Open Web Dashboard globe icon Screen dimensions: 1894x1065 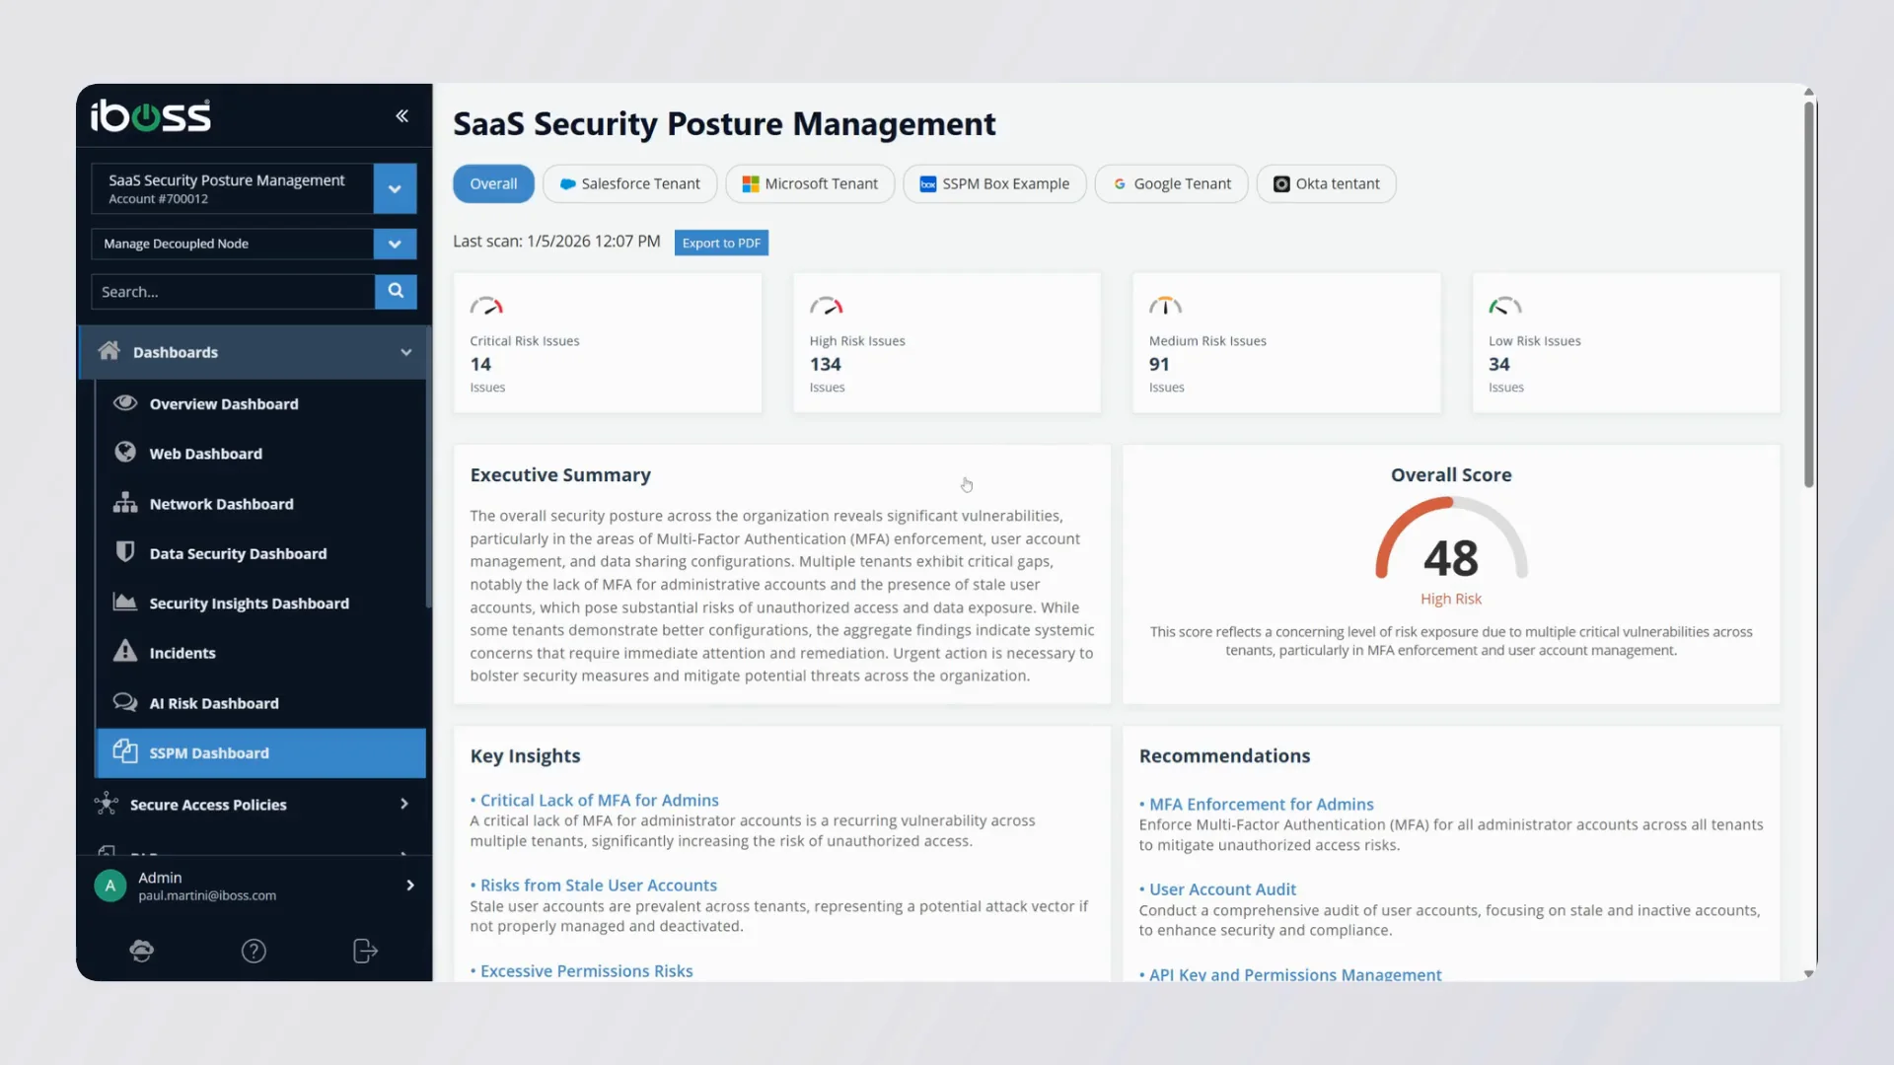click(x=125, y=453)
